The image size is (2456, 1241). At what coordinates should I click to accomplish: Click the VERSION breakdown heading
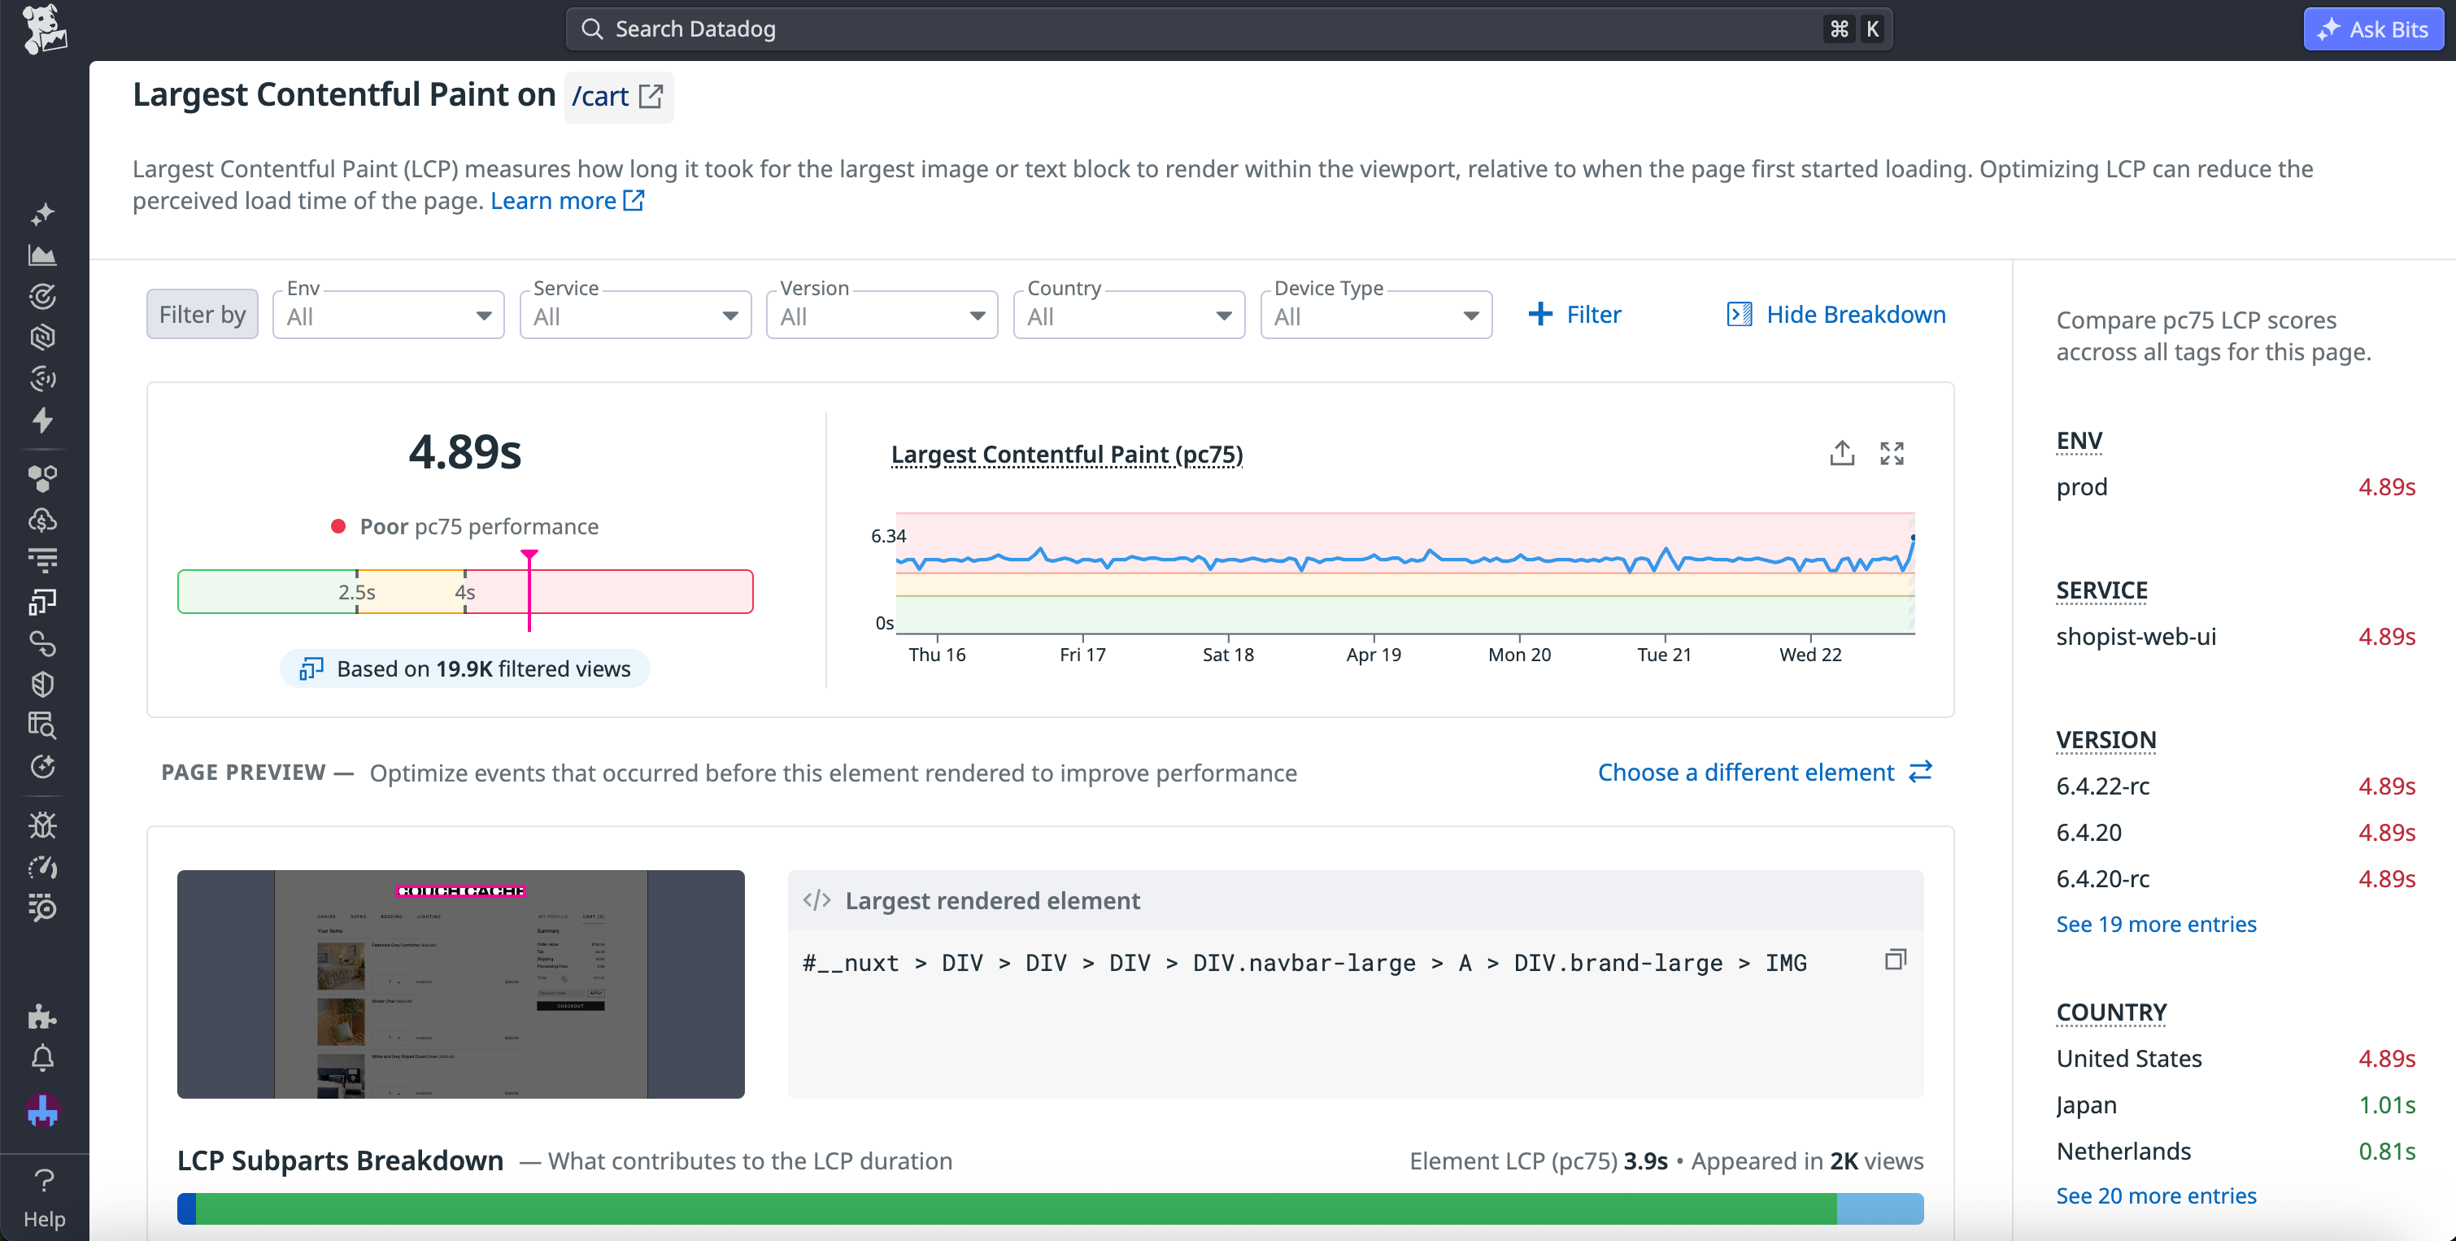(2106, 741)
